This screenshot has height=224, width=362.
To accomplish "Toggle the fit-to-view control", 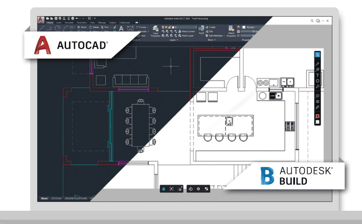I will (171, 189).
